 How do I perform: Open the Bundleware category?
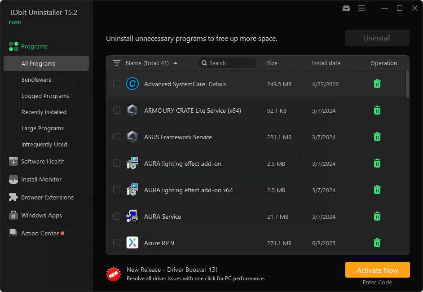click(36, 80)
